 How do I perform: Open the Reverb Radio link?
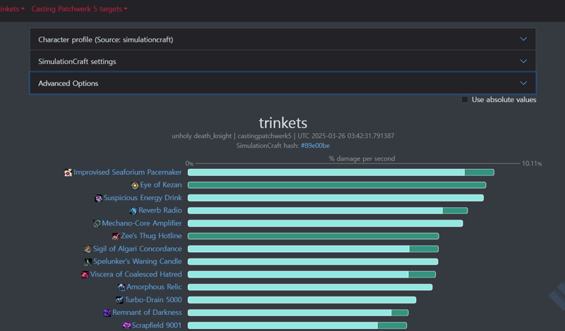coord(160,211)
